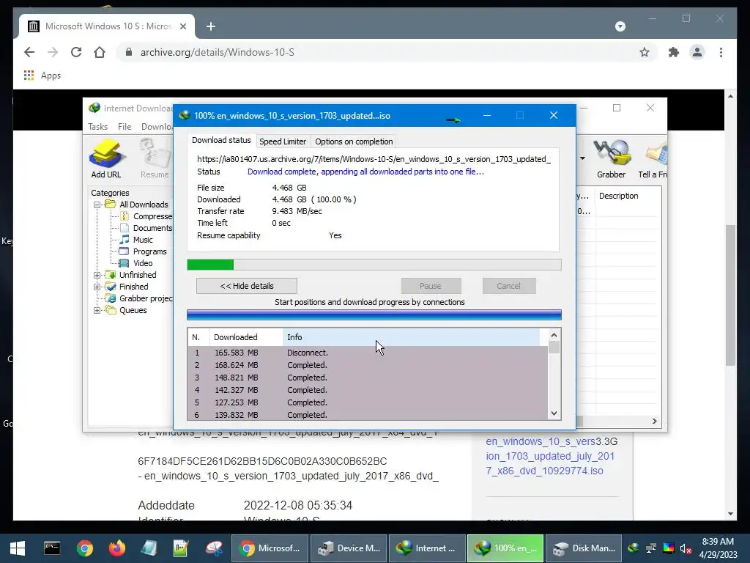Expand the Unfinished category node
This screenshot has height=563, width=750.
tap(97, 275)
